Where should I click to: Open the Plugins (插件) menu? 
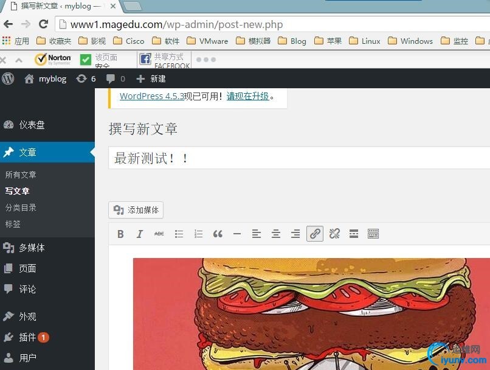coord(47,337)
